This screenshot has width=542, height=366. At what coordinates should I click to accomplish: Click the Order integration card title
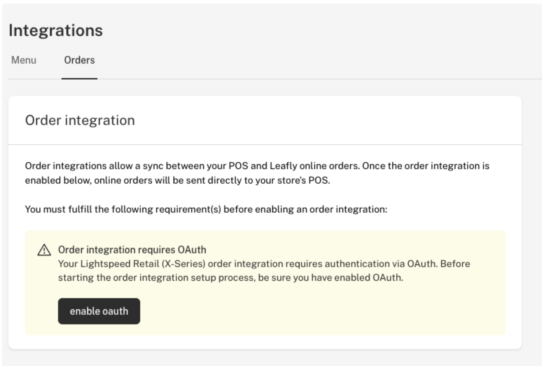pyautogui.click(x=80, y=120)
